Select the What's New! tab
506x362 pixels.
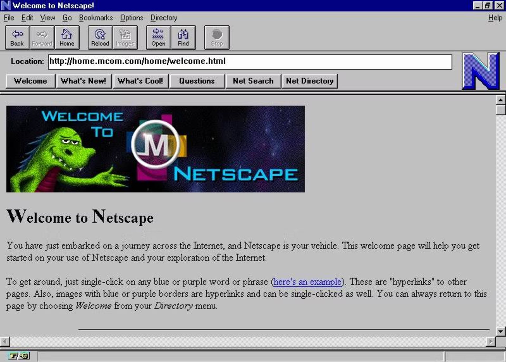tap(84, 81)
